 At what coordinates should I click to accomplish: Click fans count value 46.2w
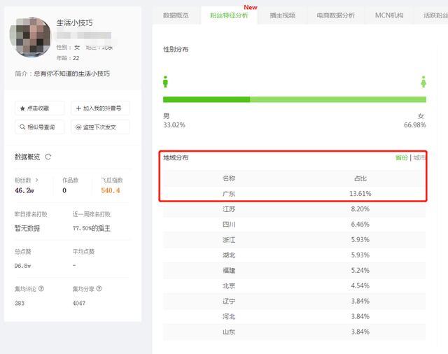tap(24, 190)
